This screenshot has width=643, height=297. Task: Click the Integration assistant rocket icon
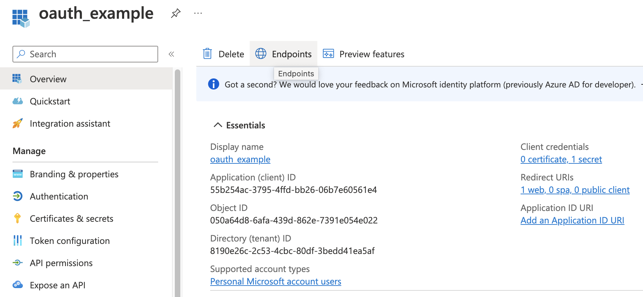coord(17,123)
